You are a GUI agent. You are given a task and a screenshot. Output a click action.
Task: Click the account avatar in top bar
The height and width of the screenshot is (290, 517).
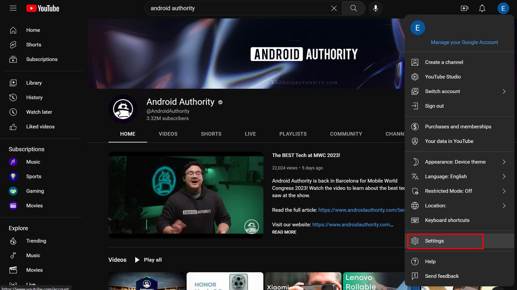(503, 8)
